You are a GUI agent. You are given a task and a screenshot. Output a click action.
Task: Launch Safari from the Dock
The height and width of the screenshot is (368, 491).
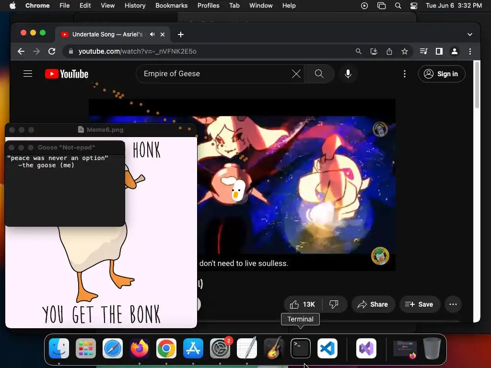112,348
